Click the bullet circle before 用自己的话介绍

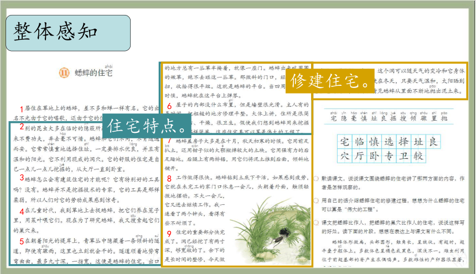point(316,200)
